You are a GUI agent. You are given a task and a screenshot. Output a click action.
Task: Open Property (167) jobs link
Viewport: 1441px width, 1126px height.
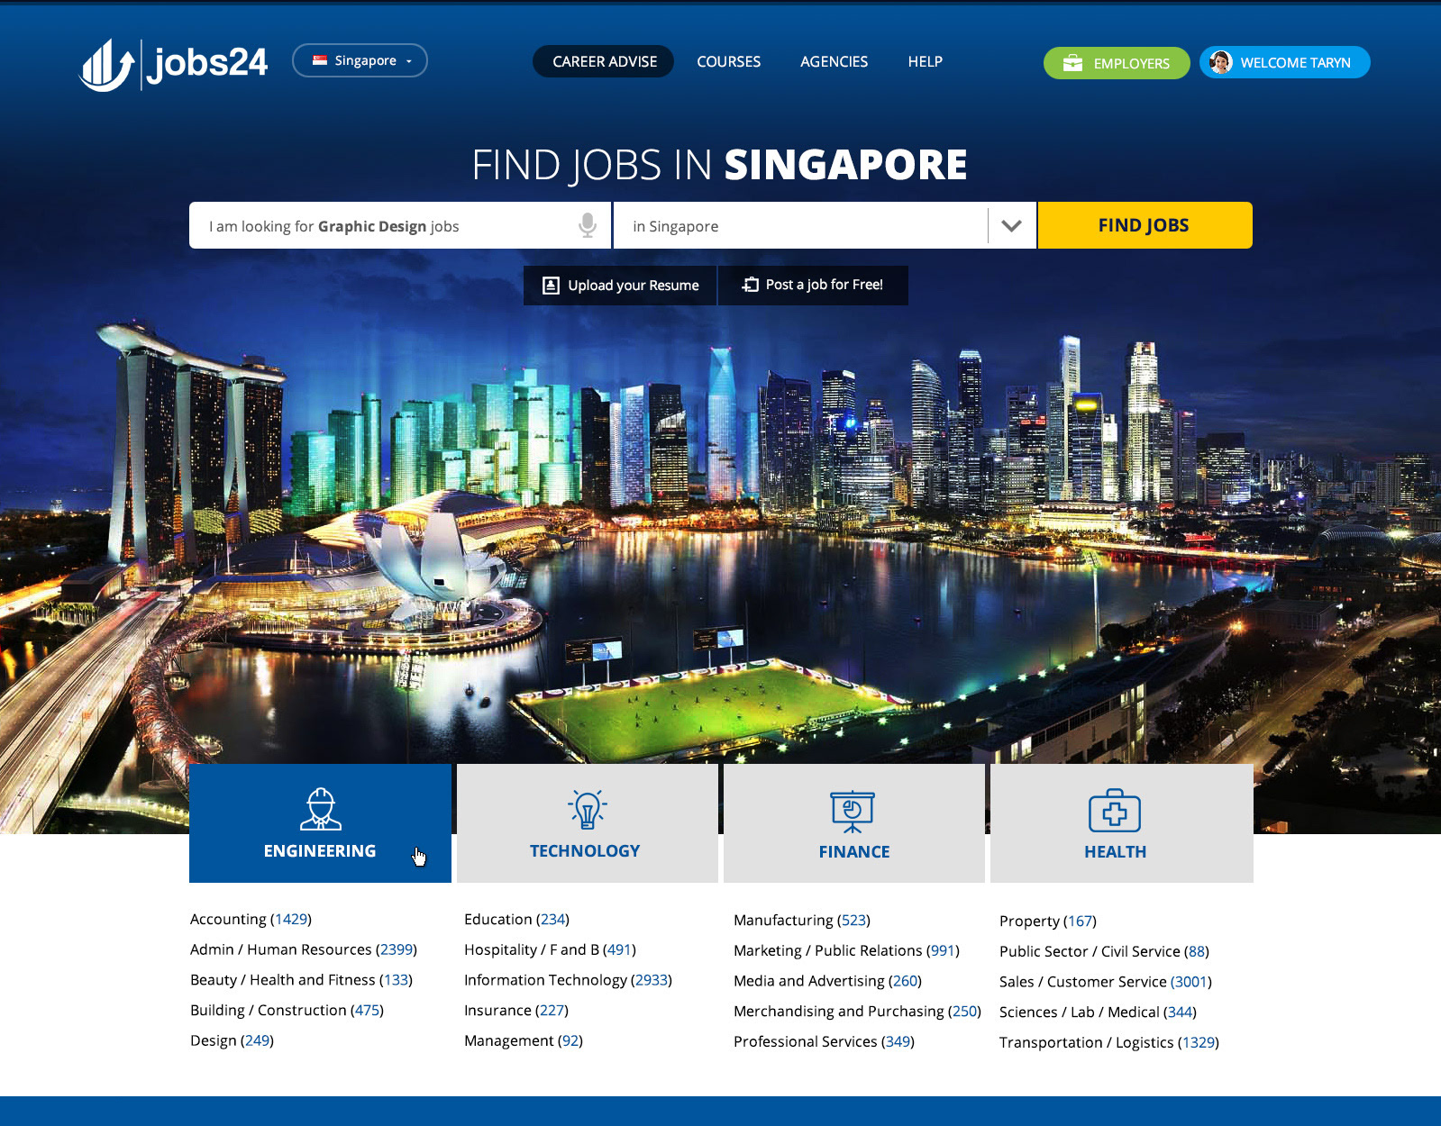1048,921
